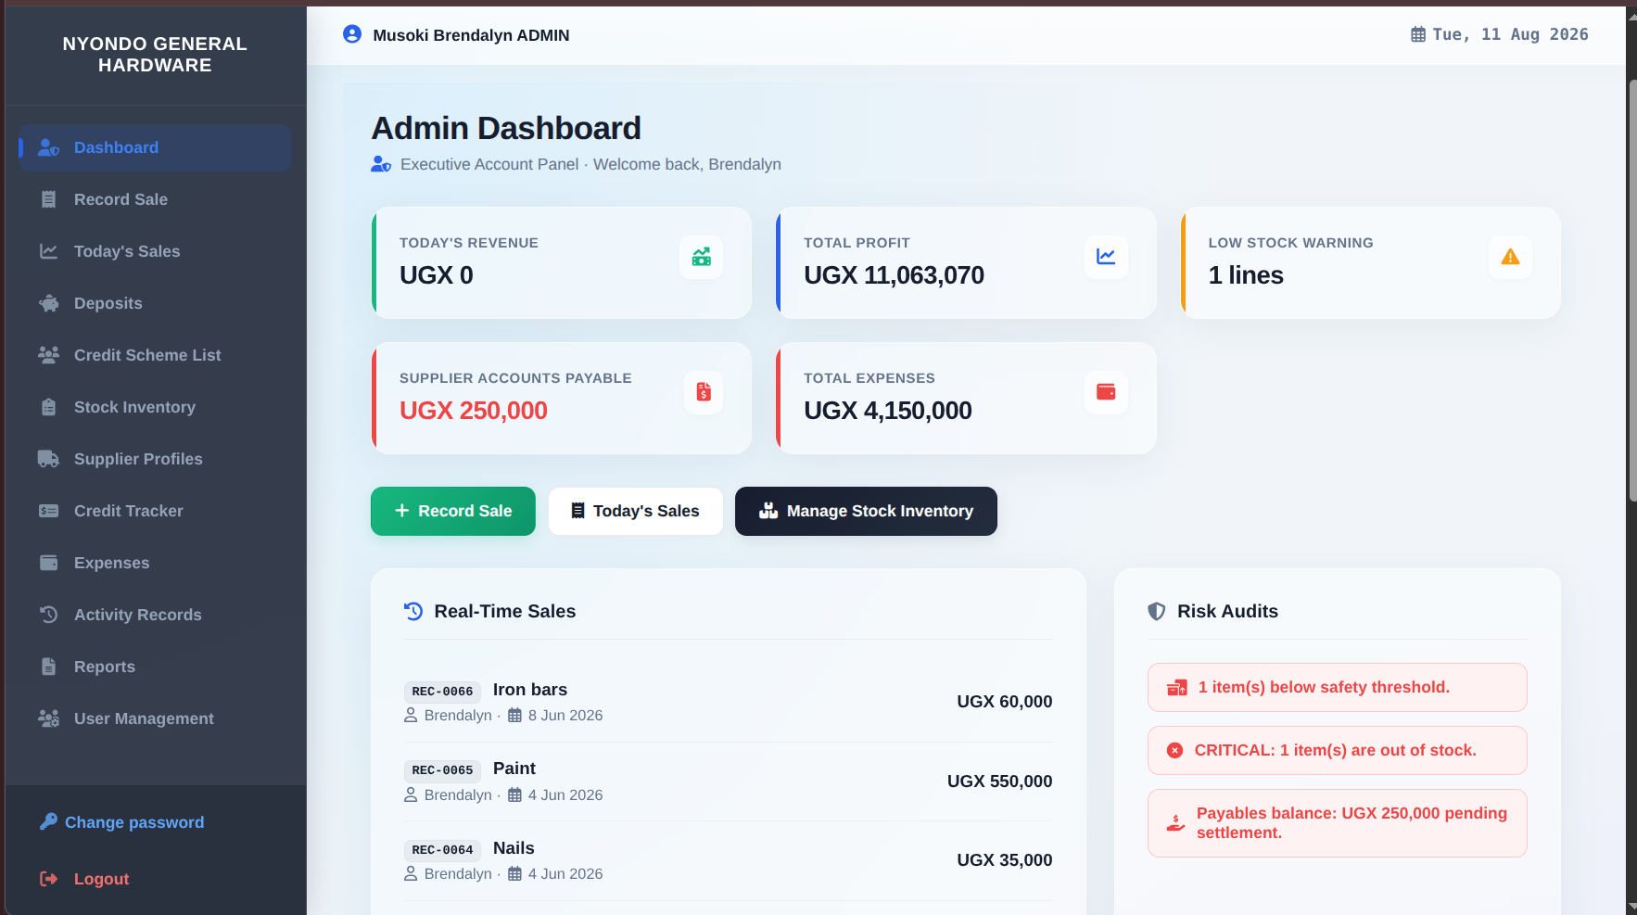
Task: Click Logout in the sidebar
Action: pos(84,879)
